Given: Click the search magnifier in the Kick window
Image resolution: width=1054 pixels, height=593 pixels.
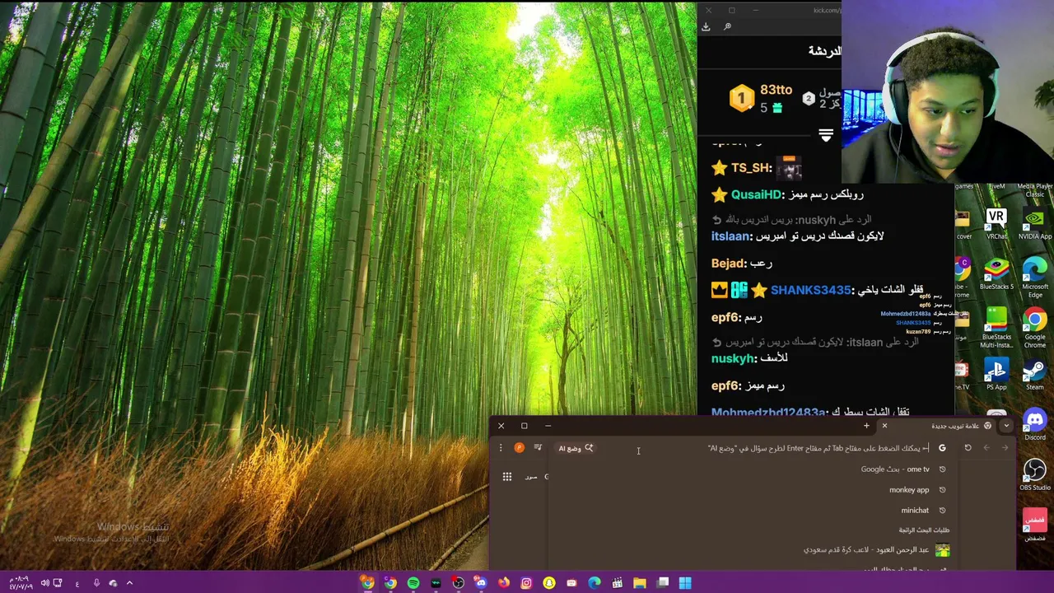Looking at the screenshot, I should coord(727,26).
